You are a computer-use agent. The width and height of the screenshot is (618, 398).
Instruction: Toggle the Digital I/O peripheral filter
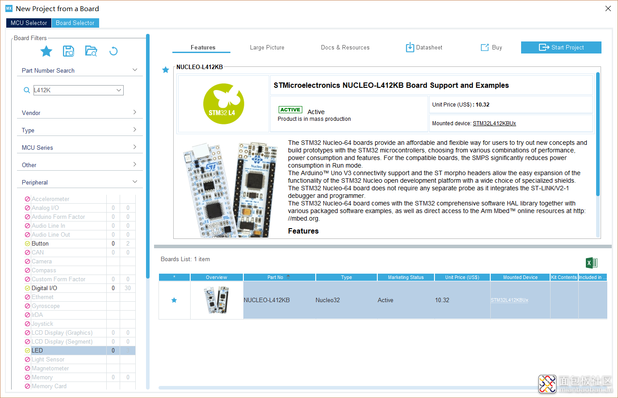pos(28,288)
